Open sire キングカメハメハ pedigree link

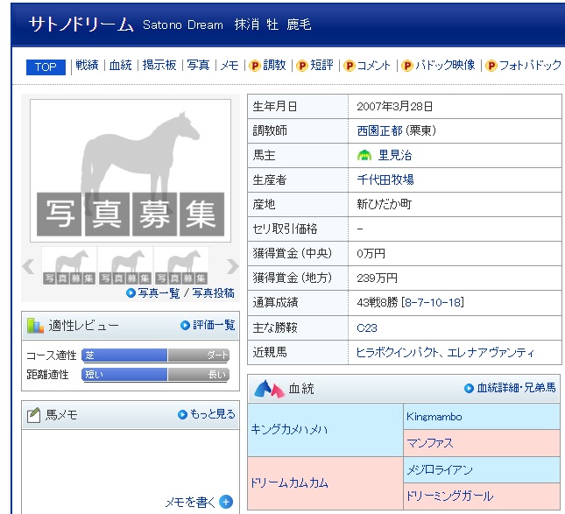pyautogui.click(x=290, y=430)
